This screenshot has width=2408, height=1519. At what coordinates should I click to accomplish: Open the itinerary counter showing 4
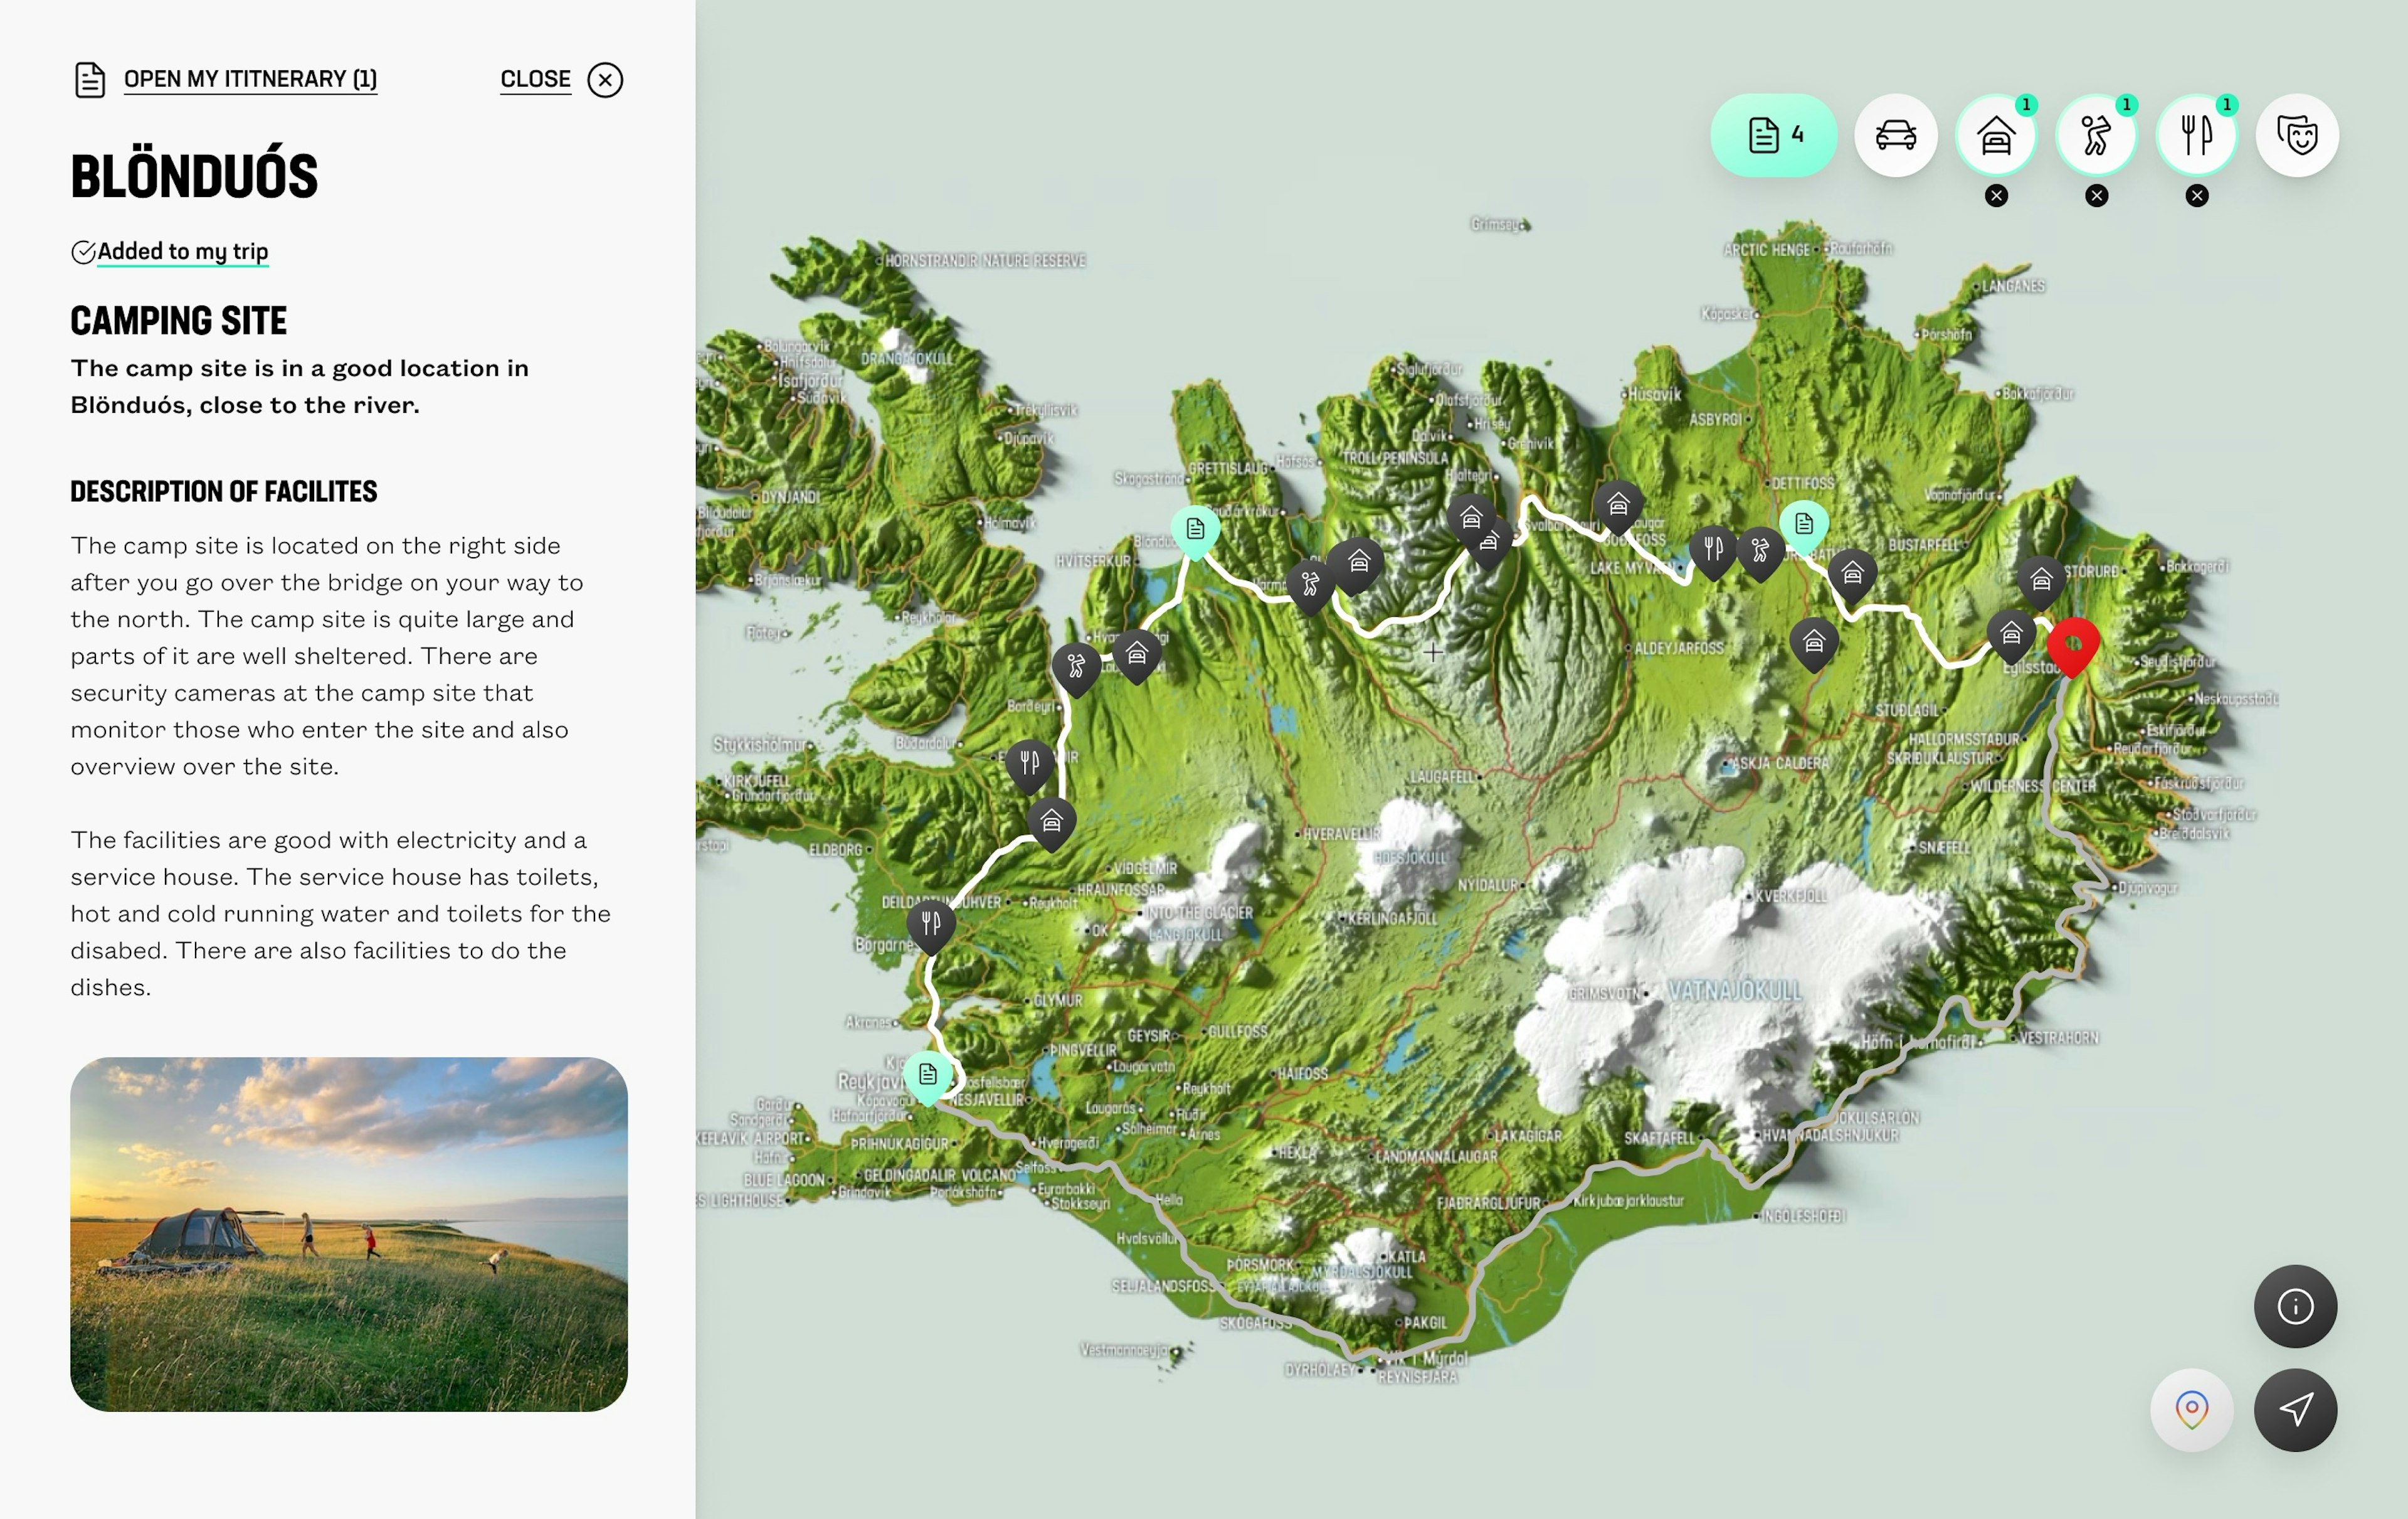coord(1773,135)
